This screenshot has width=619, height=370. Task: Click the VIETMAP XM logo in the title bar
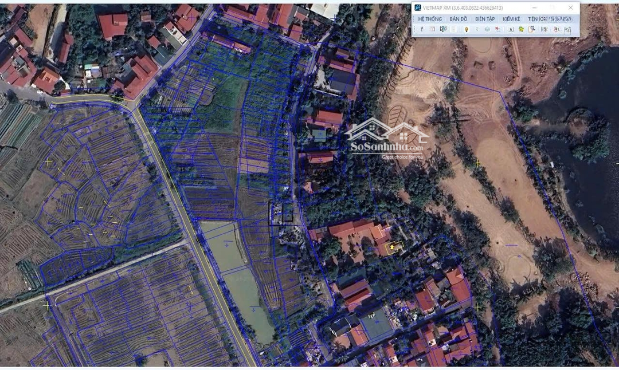418,7
